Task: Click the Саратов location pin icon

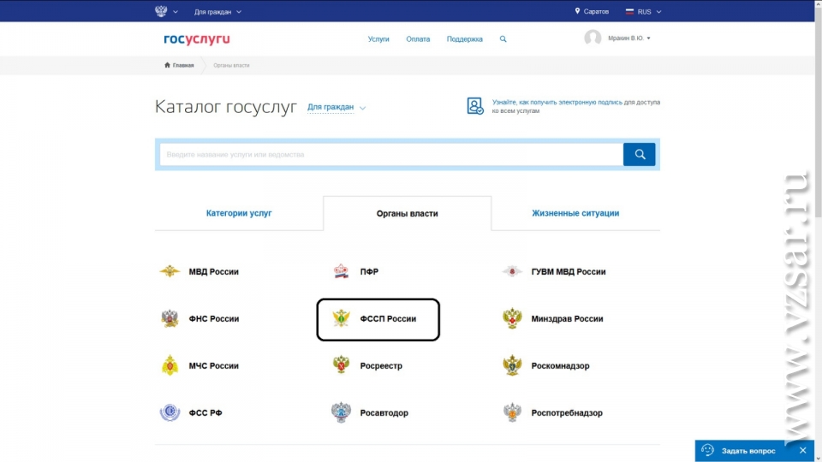Action: [x=577, y=11]
